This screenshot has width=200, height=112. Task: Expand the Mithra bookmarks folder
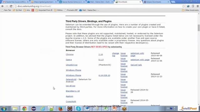[x=58, y=10]
